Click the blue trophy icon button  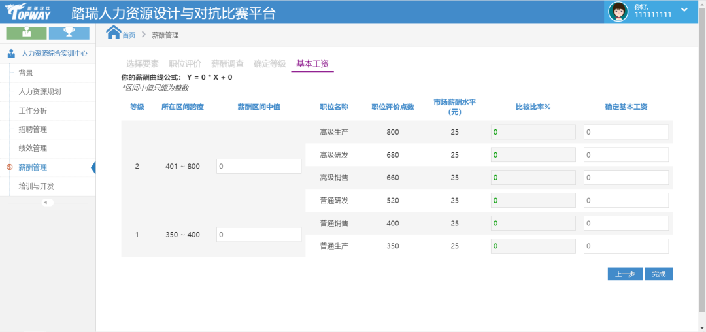69,33
